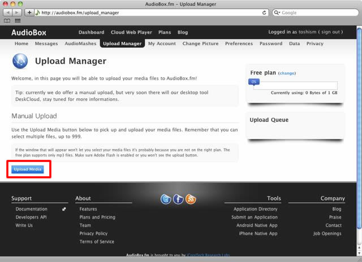This screenshot has width=362, height=262.
Task: Open the Team footer link
Action: tap(85, 225)
